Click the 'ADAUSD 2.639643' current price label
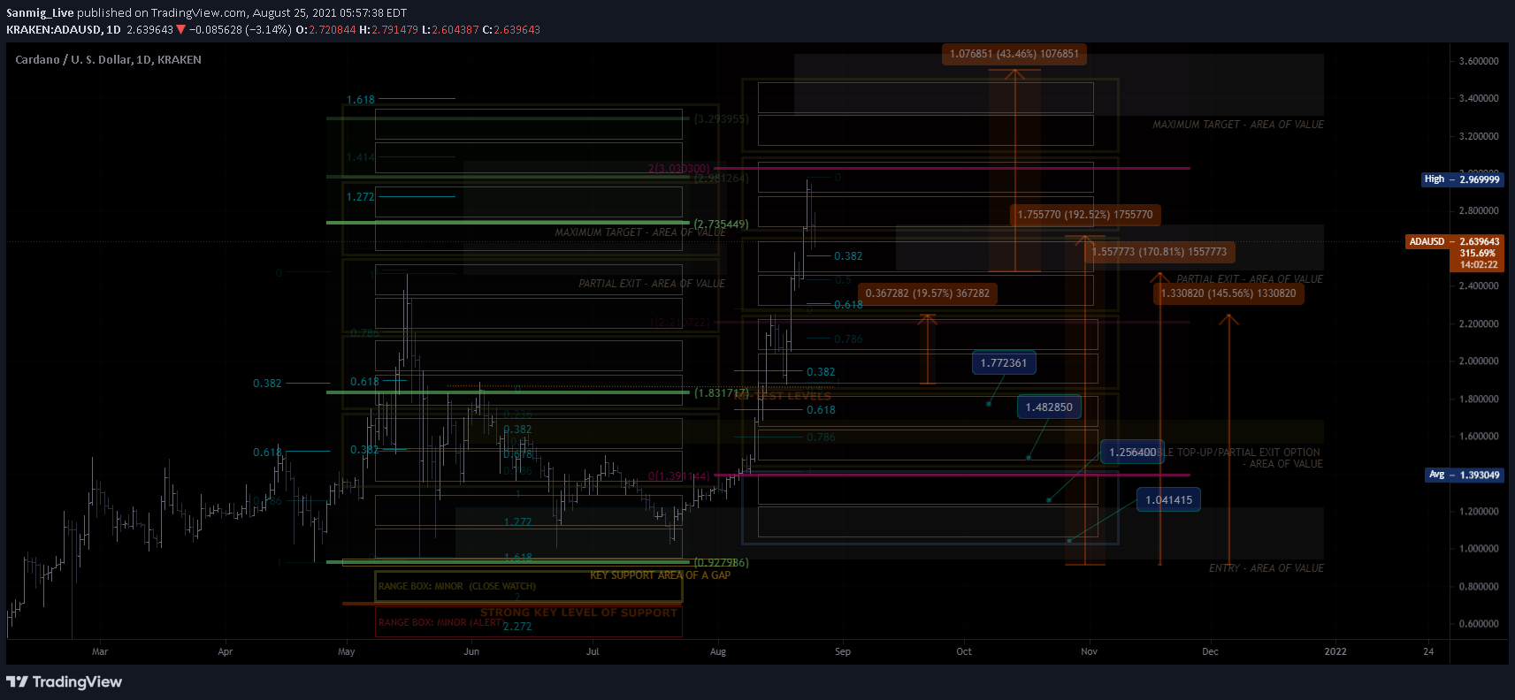Viewport: 1515px width, 700px height. coord(1454,241)
